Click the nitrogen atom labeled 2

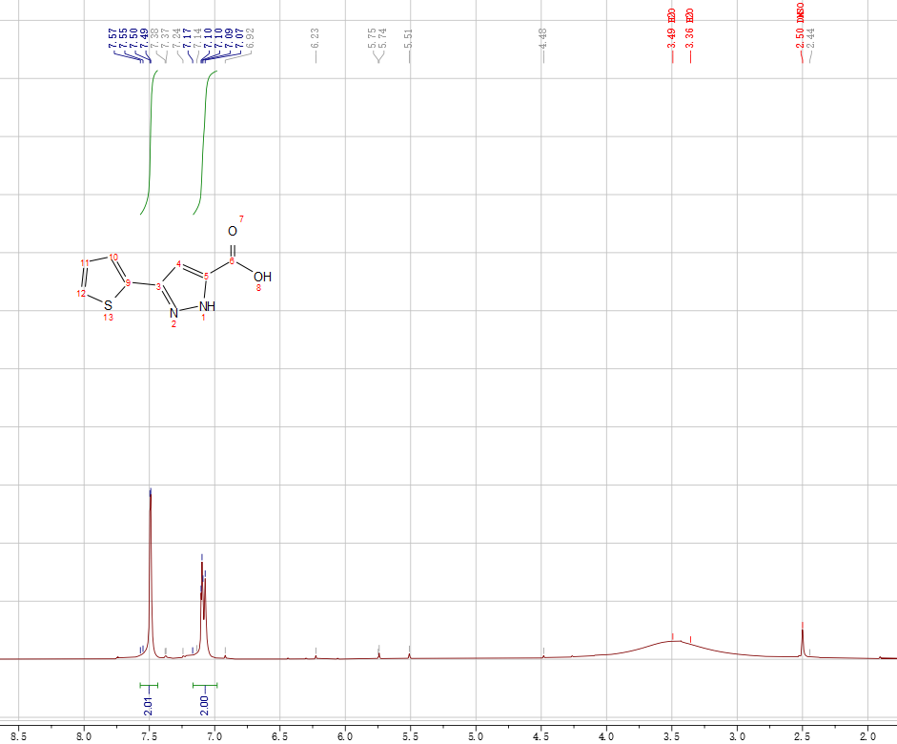point(173,313)
